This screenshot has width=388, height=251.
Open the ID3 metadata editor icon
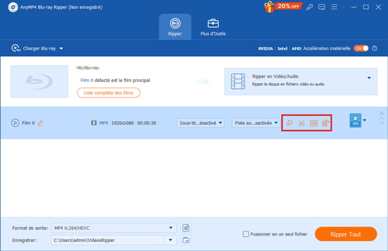coord(314,123)
